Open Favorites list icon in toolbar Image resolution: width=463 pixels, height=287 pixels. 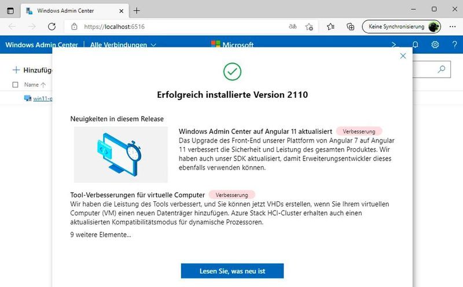pyautogui.click(x=330, y=27)
